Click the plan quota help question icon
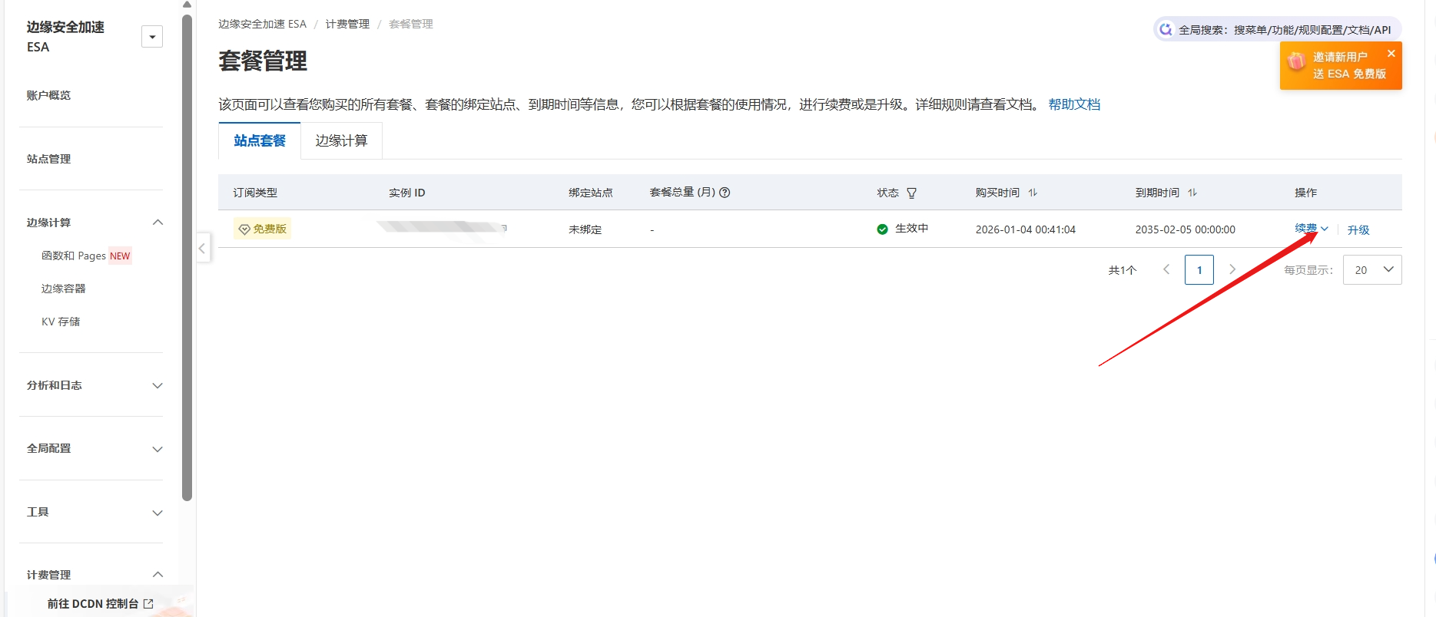This screenshot has height=617, width=1436. point(725,193)
